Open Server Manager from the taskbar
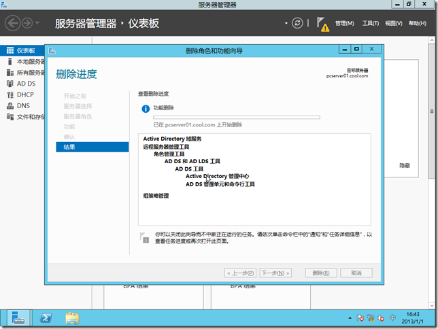The image size is (438, 329). pos(18,318)
